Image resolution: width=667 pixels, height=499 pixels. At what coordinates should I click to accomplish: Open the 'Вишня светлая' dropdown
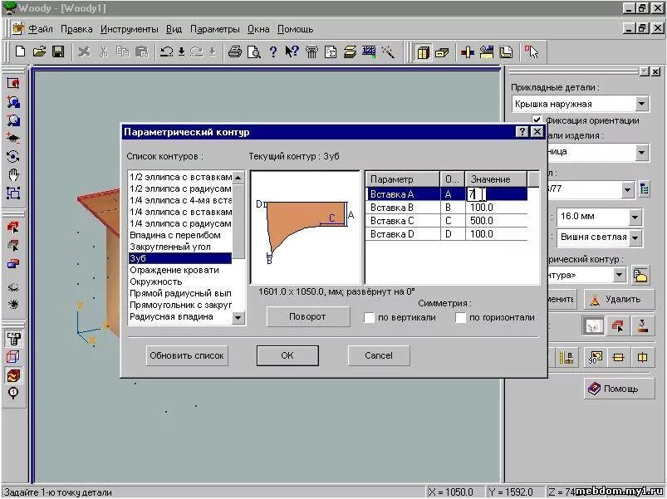[635, 237]
